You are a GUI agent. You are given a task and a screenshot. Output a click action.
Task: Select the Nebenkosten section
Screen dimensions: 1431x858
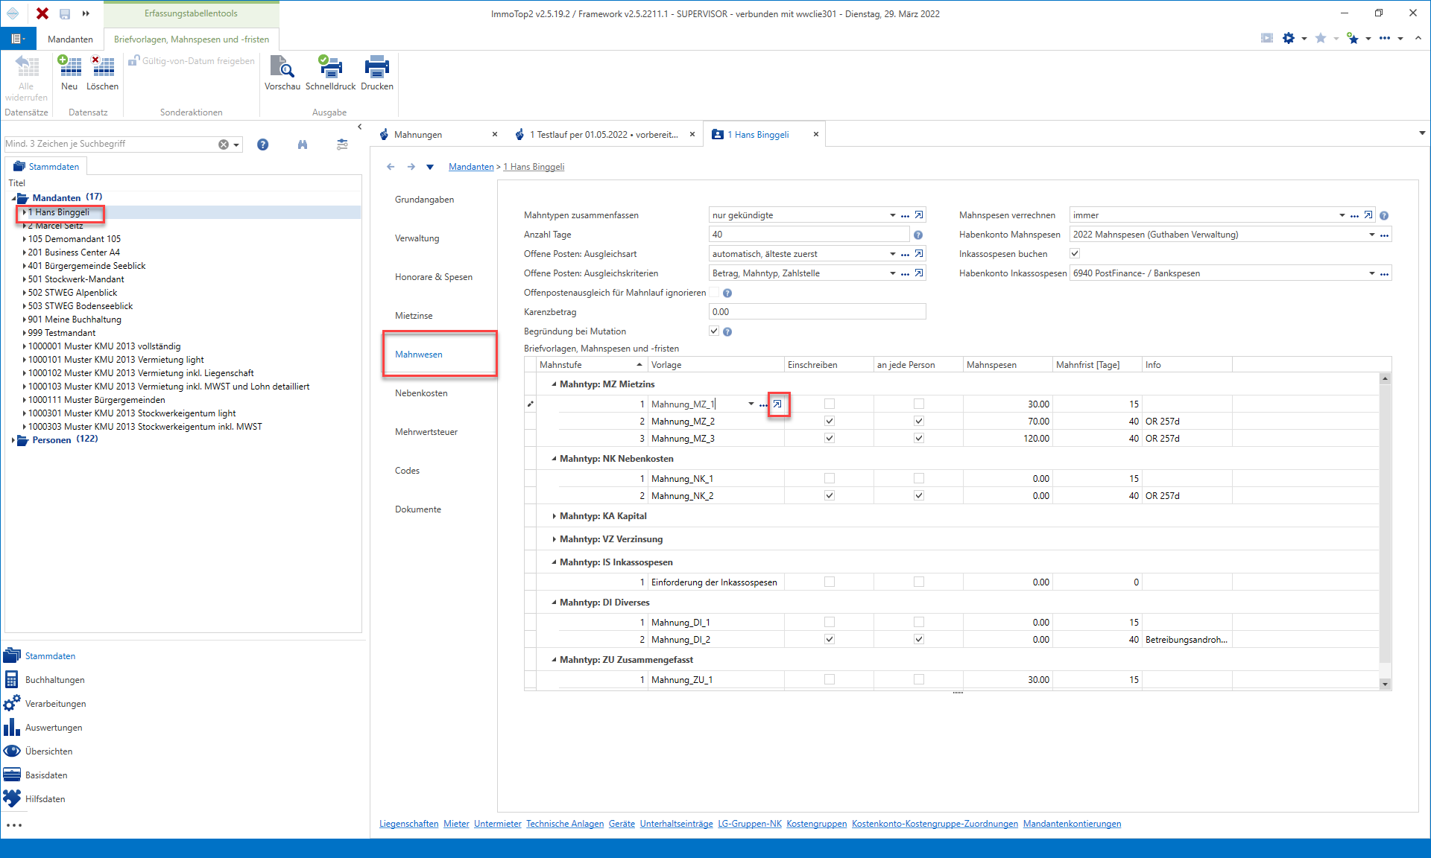tap(421, 393)
